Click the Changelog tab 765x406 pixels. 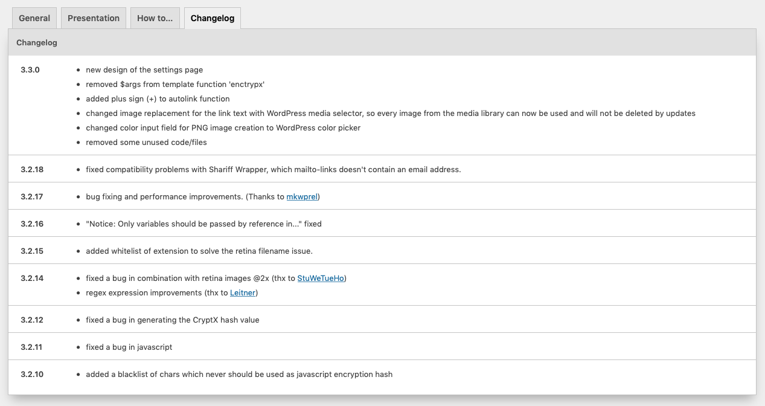pos(213,18)
